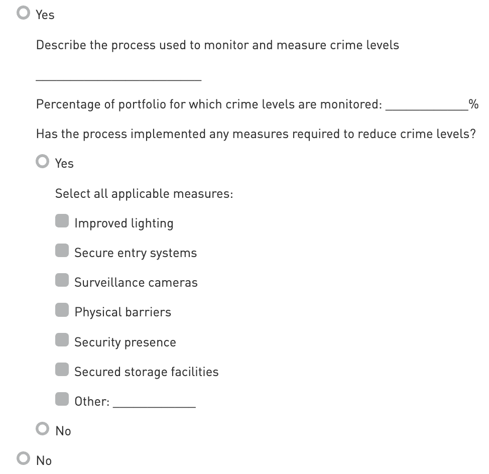Select the bottom-most top-level No radio button
This screenshot has height=474, width=489.
(x=23, y=459)
